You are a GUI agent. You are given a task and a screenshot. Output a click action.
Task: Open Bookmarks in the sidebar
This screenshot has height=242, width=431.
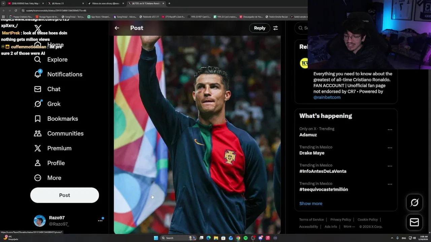56,119
